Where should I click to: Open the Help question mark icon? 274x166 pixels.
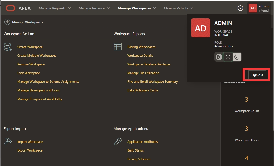240,8
